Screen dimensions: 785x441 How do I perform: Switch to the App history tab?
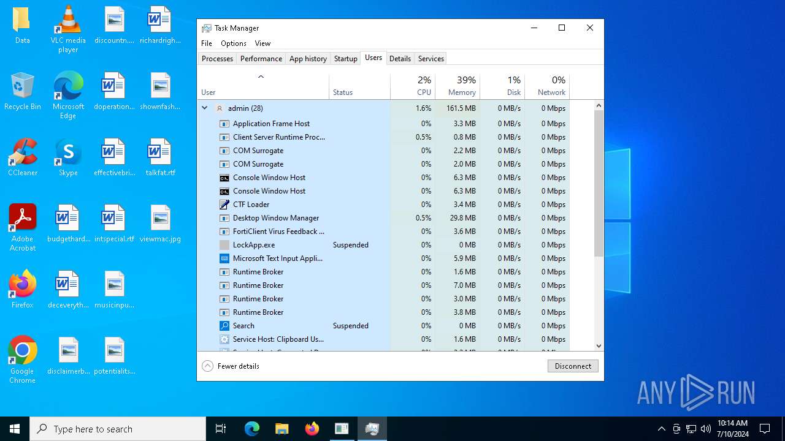pyautogui.click(x=308, y=59)
